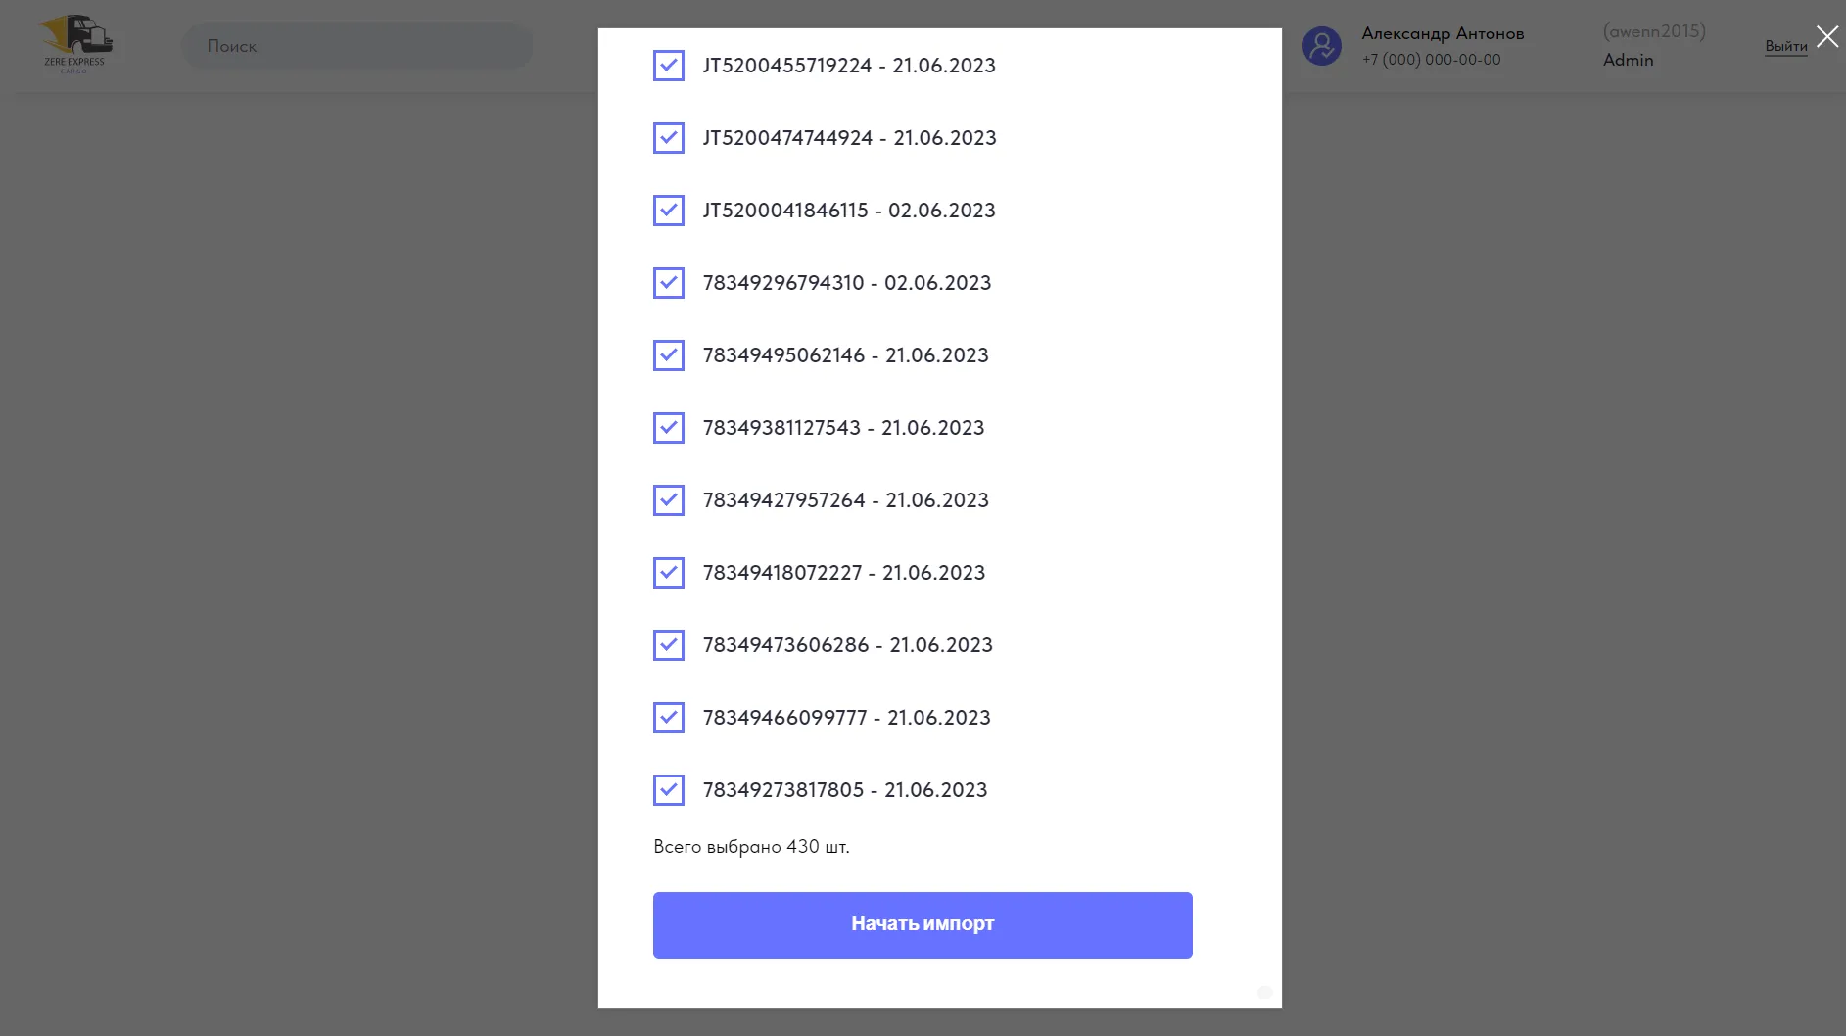Click label 'JT5200041846115 - 02.06.2023'
The image size is (1846, 1036).
tap(849, 211)
